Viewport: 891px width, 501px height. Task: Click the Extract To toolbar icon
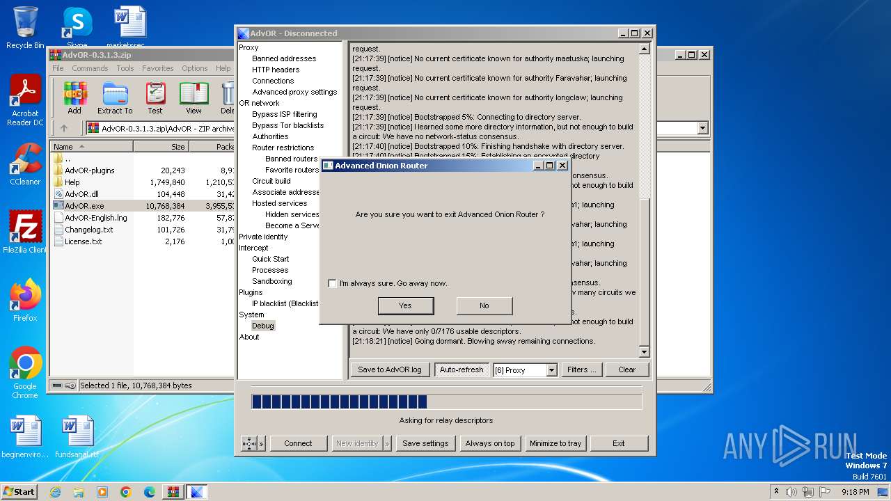[x=115, y=97]
